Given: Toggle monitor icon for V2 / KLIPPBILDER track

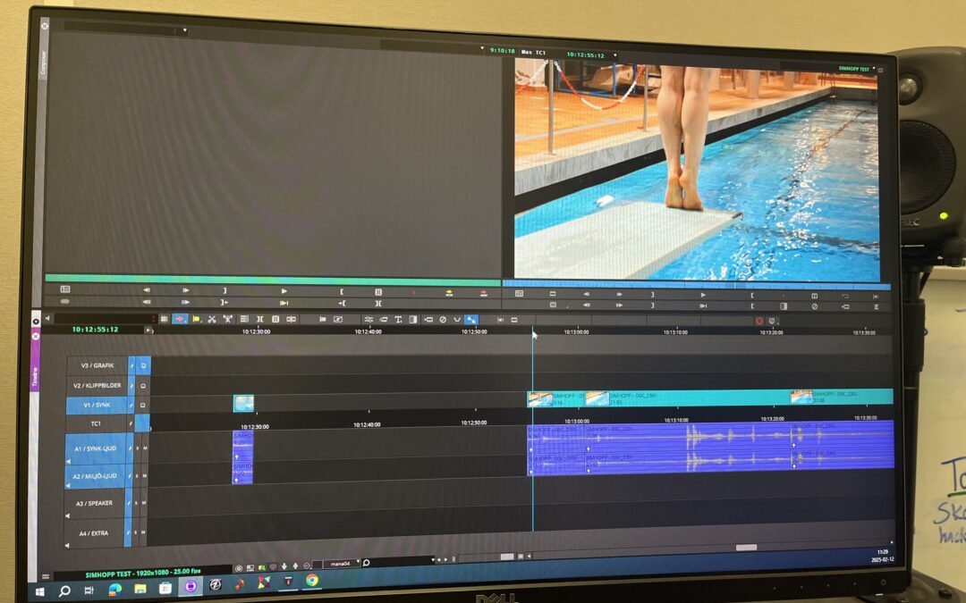Looking at the screenshot, I should [x=142, y=385].
